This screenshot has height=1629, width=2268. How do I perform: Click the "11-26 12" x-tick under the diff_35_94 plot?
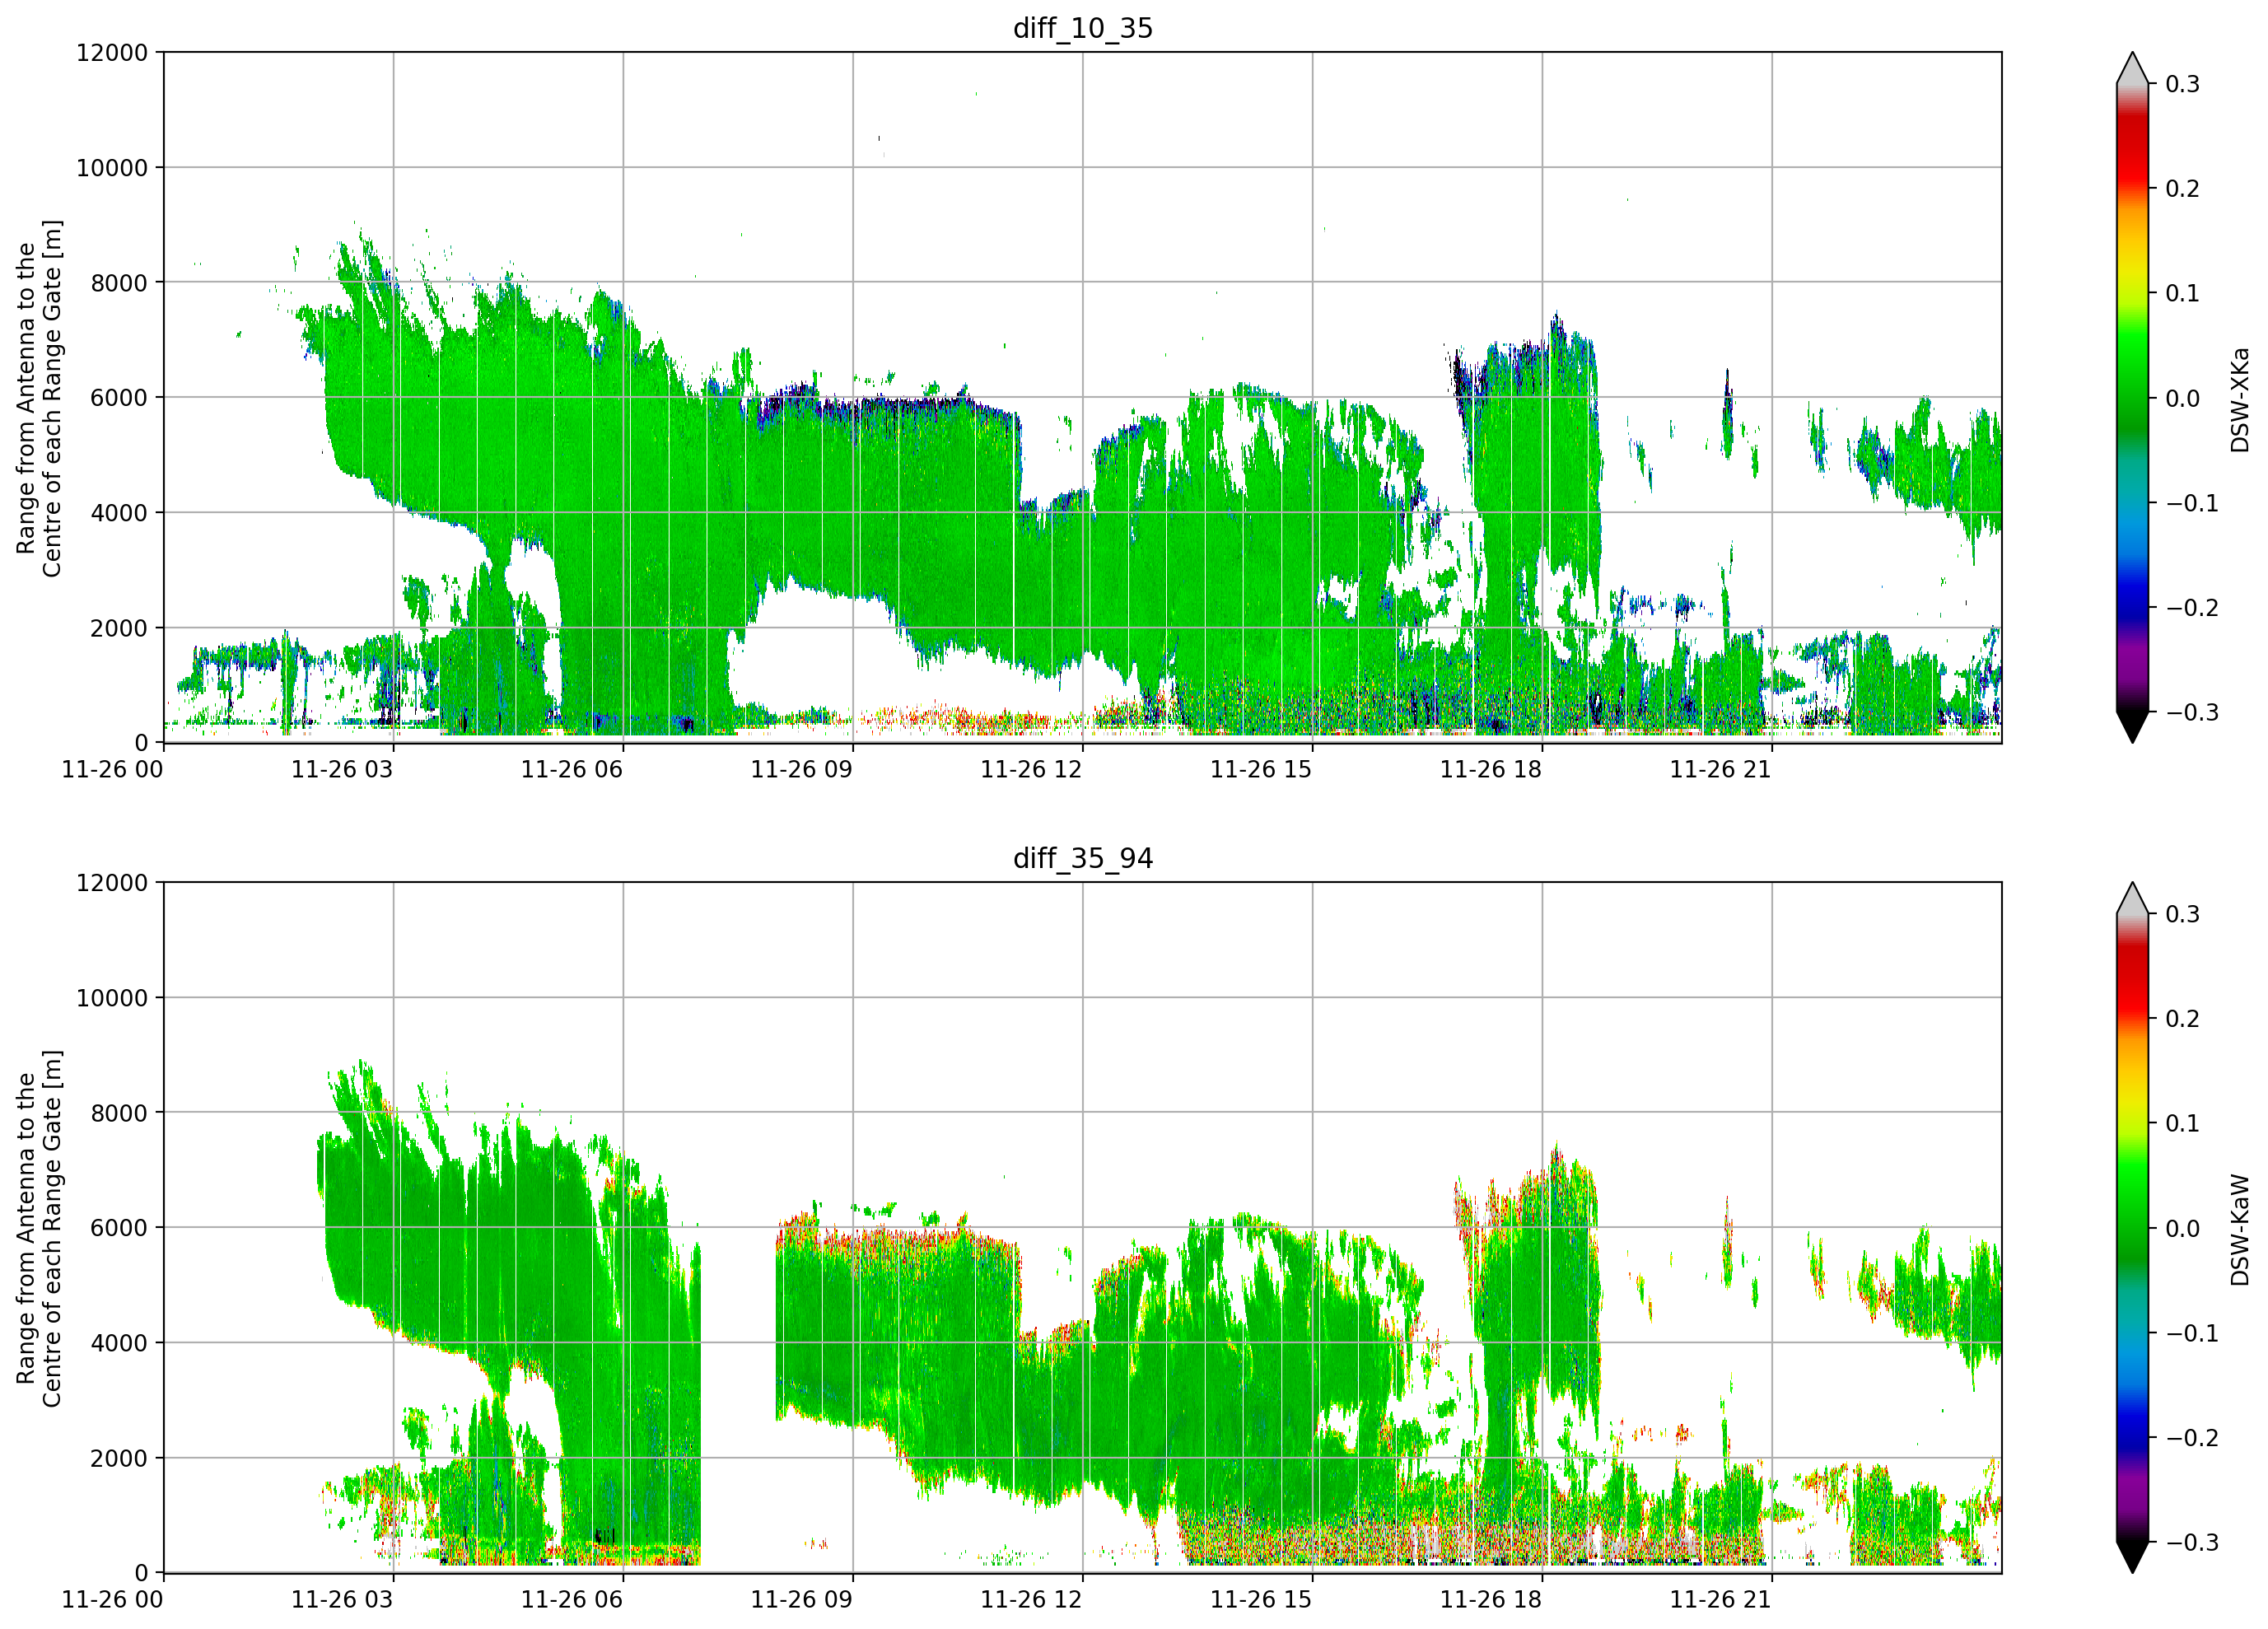[1031, 1599]
